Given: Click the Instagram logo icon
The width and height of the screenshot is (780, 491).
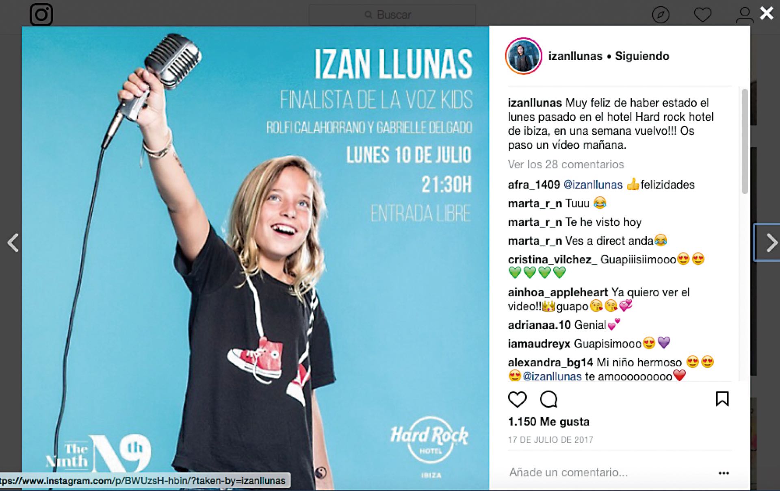Looking at the screenshot, I should tap(41, 14).
